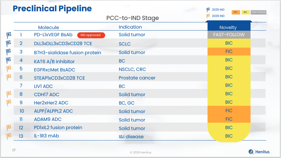Image resolution: width=281 pixels, height=158 pixels.
Task: Click the ALPP/ALPPL2 ADC molecule name
Action: pos(53,111)
